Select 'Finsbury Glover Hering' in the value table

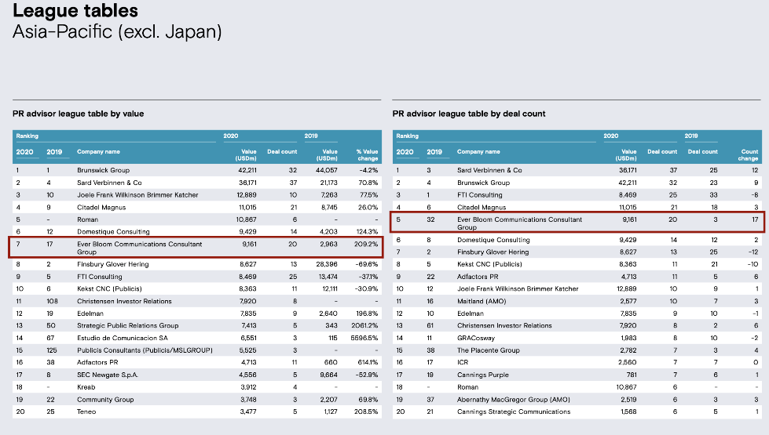tap(113, 264)
